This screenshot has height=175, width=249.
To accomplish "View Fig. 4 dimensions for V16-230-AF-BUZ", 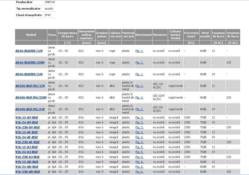I will (140, 142).
